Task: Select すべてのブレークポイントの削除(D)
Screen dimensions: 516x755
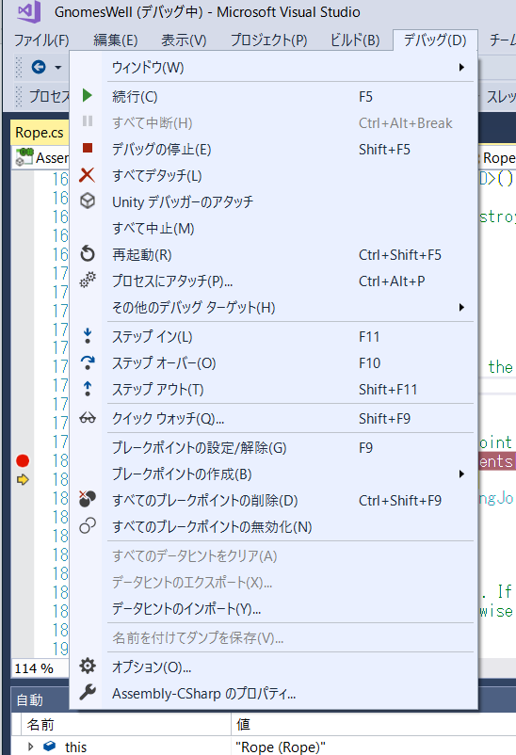Action: 274,500
